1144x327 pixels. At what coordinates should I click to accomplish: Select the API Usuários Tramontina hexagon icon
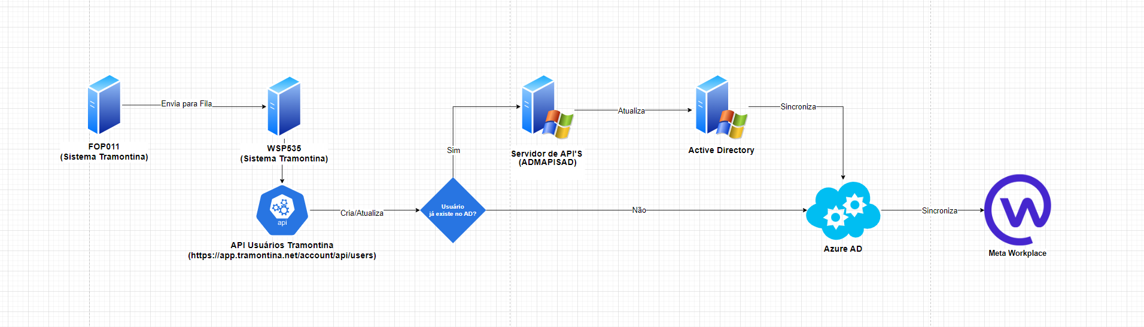tap(282, 210)
